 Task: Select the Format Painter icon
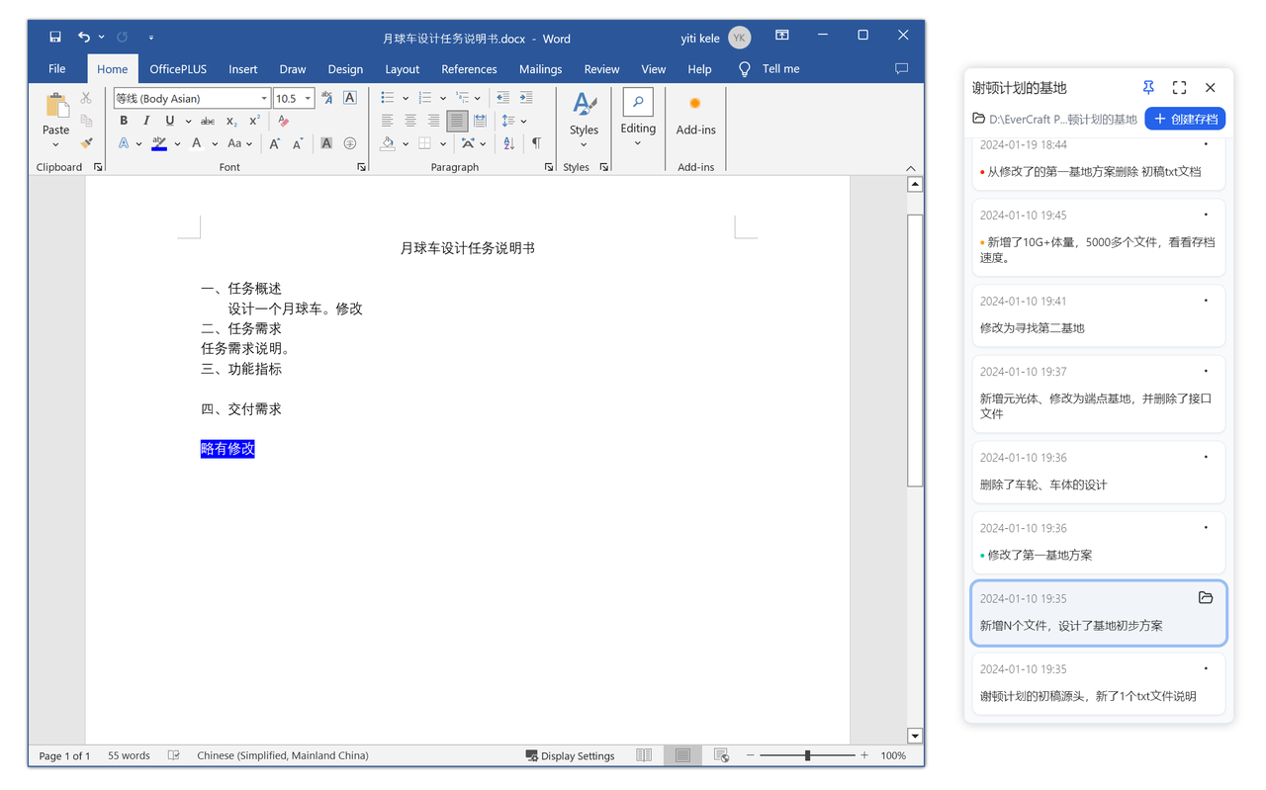click(x=86, y=143)
